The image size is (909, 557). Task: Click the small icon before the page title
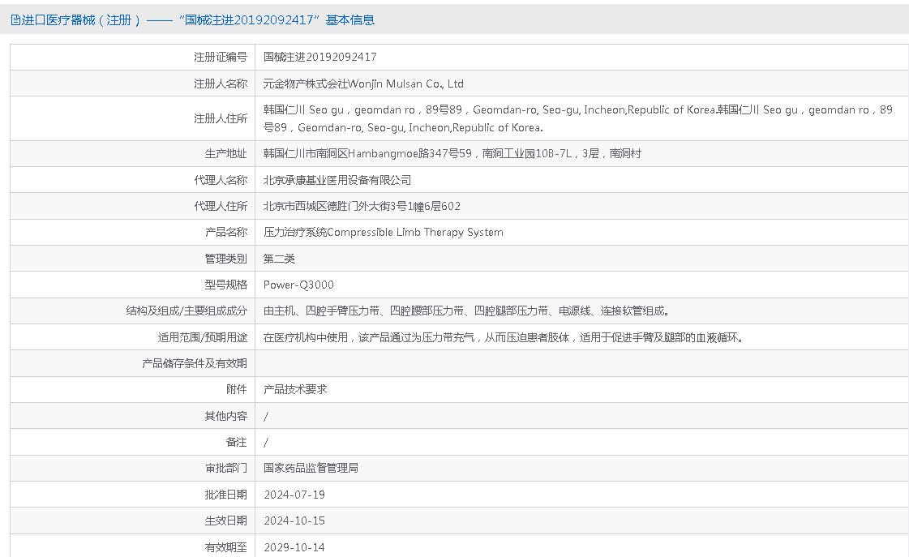[x=15, y=20]
